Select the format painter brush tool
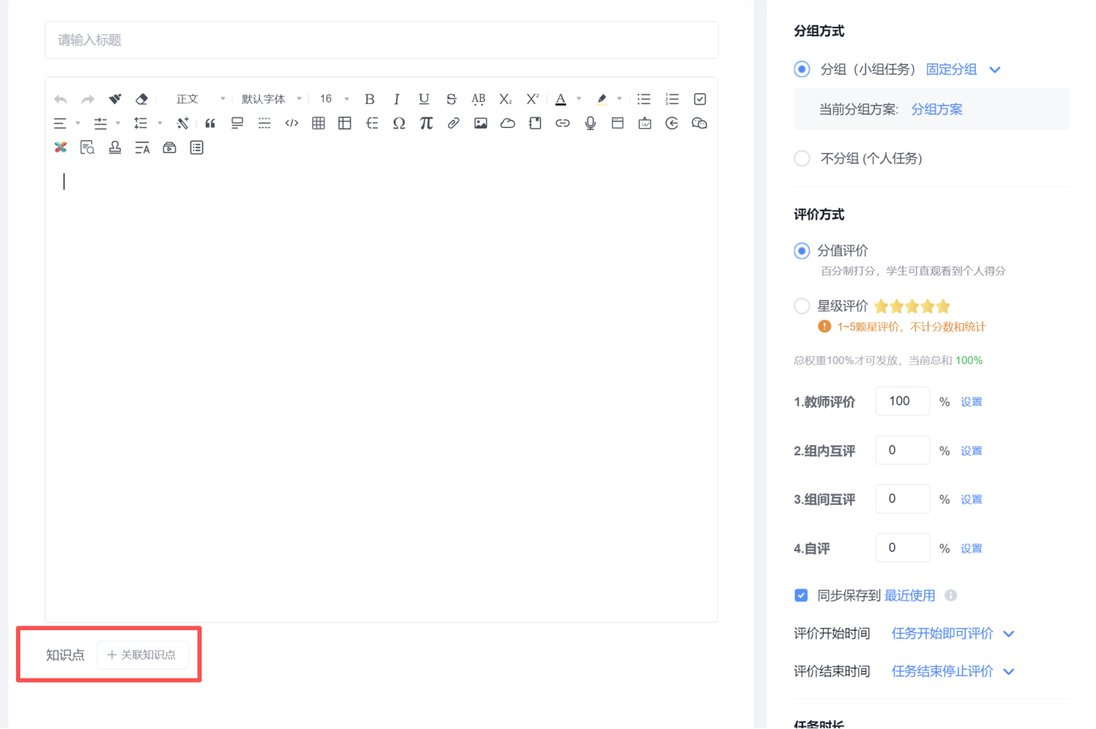The width and height of the screenshot is (1096, 729). coord(115,99)
